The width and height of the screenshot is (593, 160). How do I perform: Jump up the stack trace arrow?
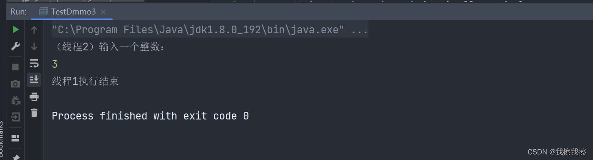click(34, 30)
